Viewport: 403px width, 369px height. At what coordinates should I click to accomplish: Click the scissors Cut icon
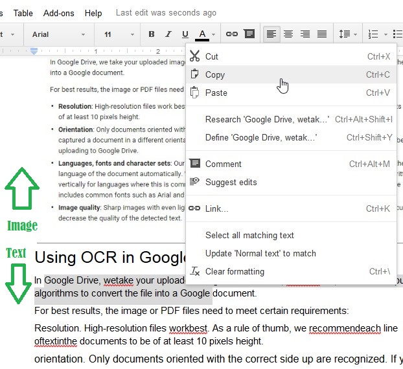[194, 56]
